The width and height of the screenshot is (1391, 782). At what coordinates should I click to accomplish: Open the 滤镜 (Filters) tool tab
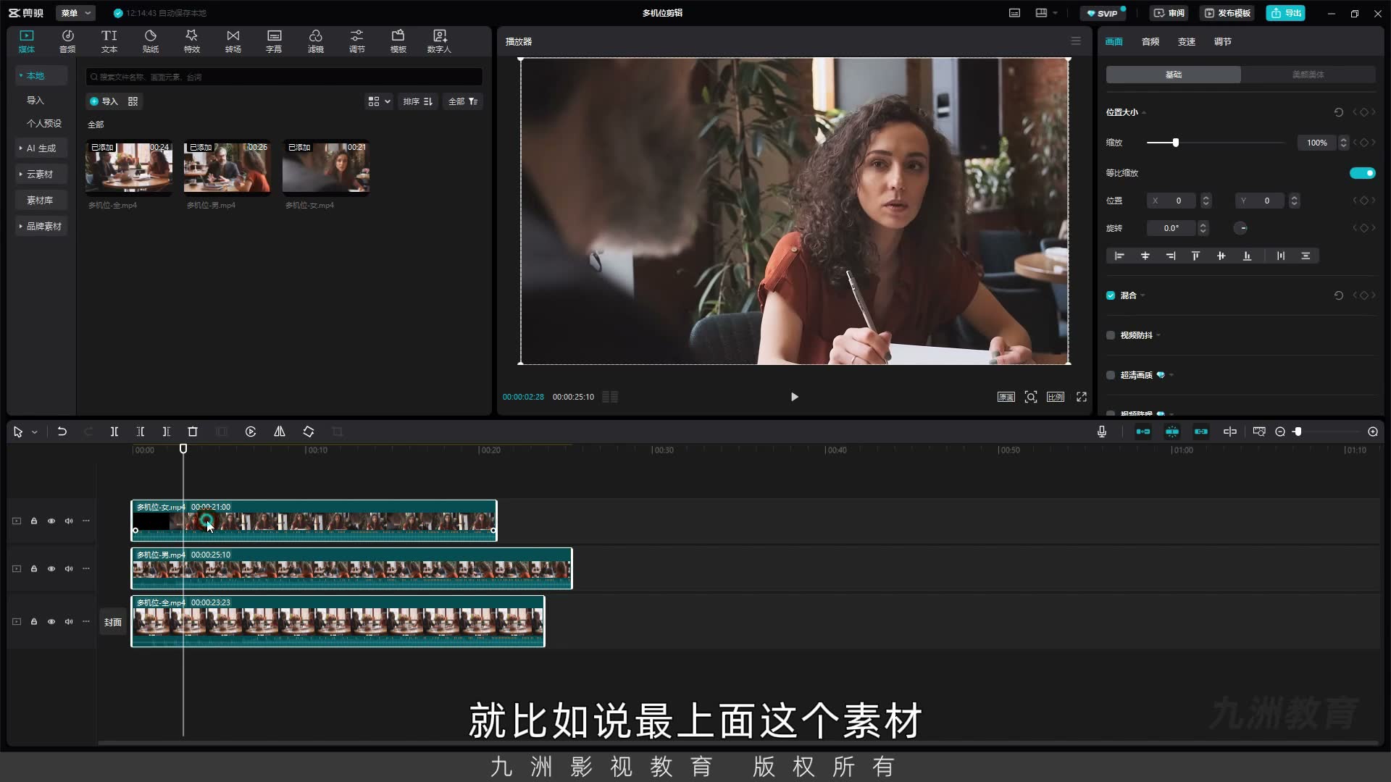316,41
